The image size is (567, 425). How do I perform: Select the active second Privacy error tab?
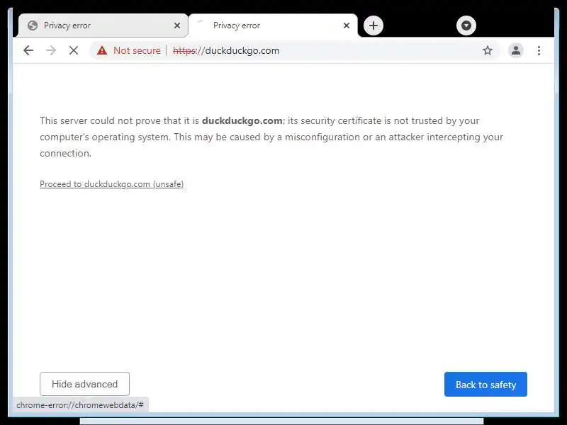pyautogui.click(x=273, y=25)
